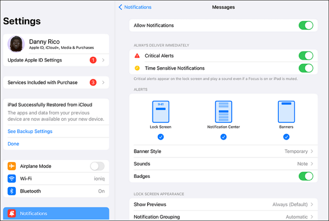Tap the Bluetooth 'On' status
This screenshot has width=329, height=221.
pyautogui.click(x=102, y=191)
